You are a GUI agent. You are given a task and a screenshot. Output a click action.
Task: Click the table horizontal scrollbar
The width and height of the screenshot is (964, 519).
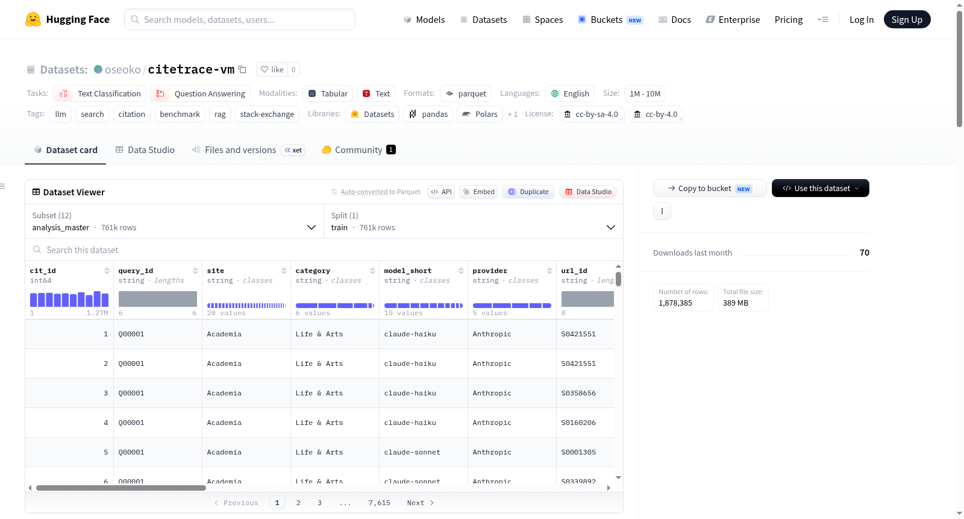coord(121,488)
